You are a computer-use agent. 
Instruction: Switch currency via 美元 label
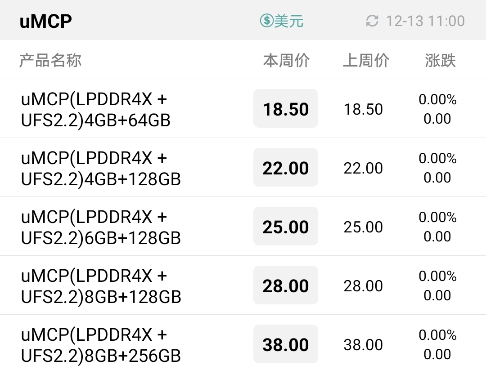click(x=288, y=21)
